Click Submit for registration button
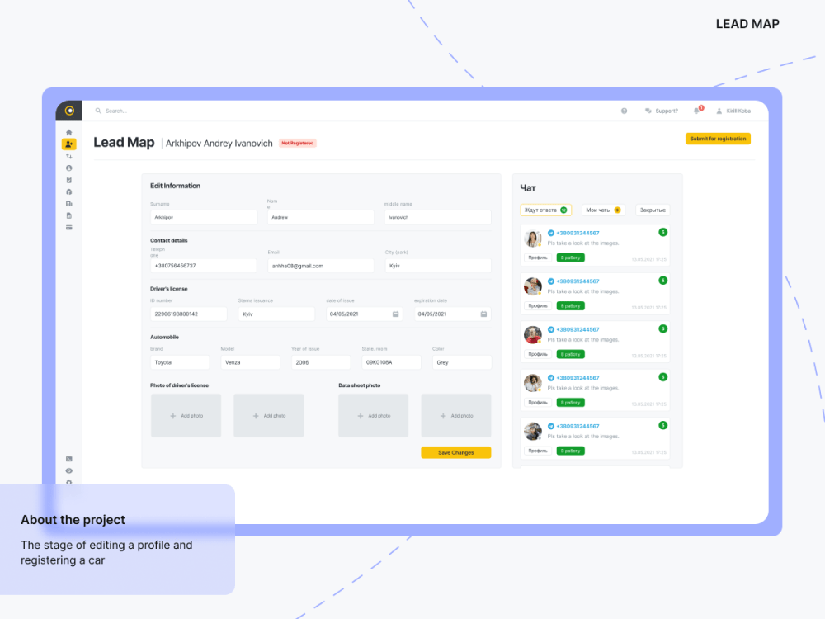Viewport: 825px width, 619px height. [x=718, y=139]
